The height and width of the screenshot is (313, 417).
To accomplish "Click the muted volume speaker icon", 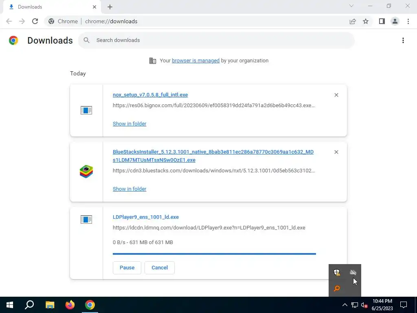I will coord(364,305).
